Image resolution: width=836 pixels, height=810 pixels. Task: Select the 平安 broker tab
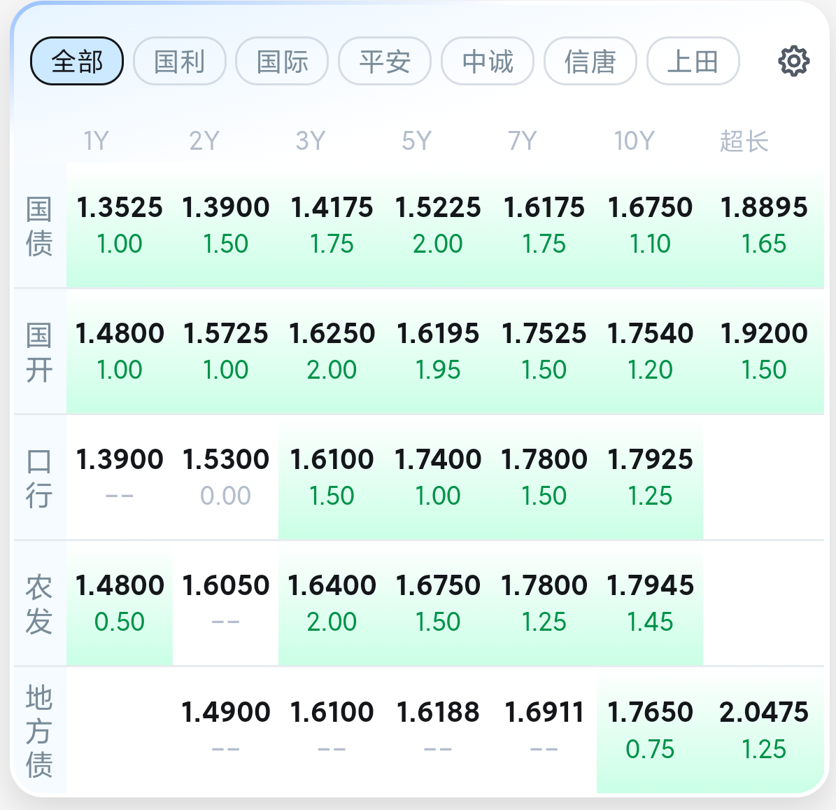tap(385, 61)
